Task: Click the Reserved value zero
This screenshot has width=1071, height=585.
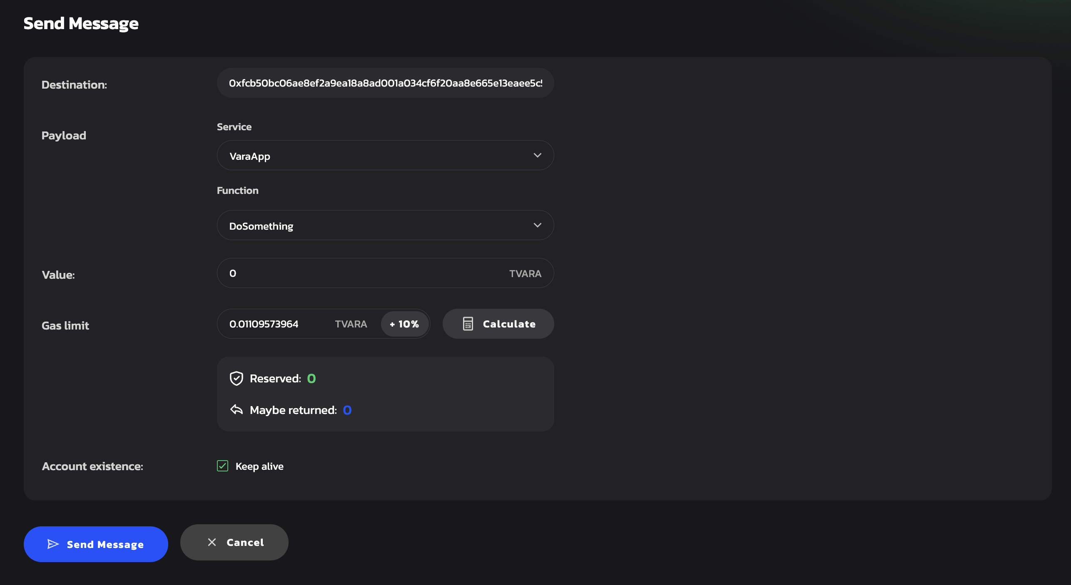Action: click(311, 379)
